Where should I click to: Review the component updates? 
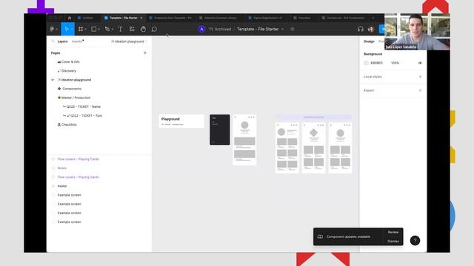pos(393,232)
